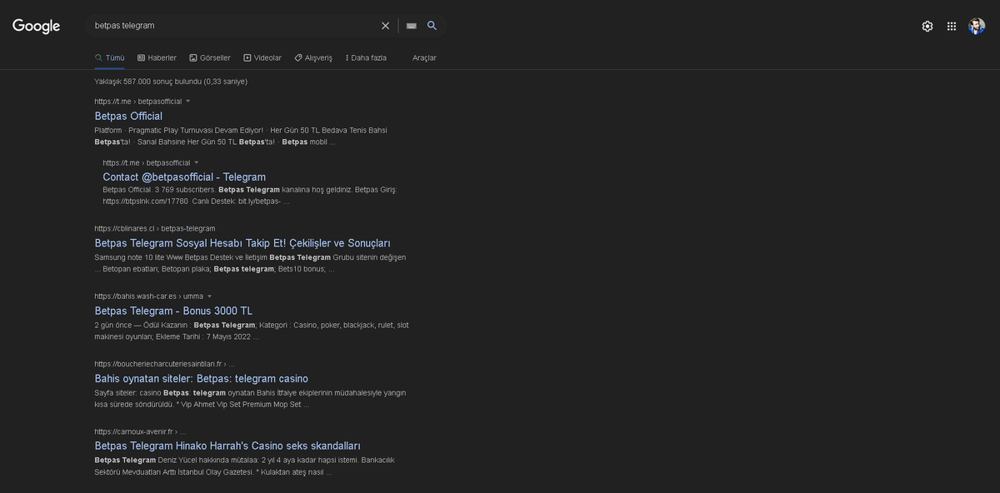Click the carnoux-avenir.fr URL text
Screen dimensions: 1000x493
coord(140,431)
